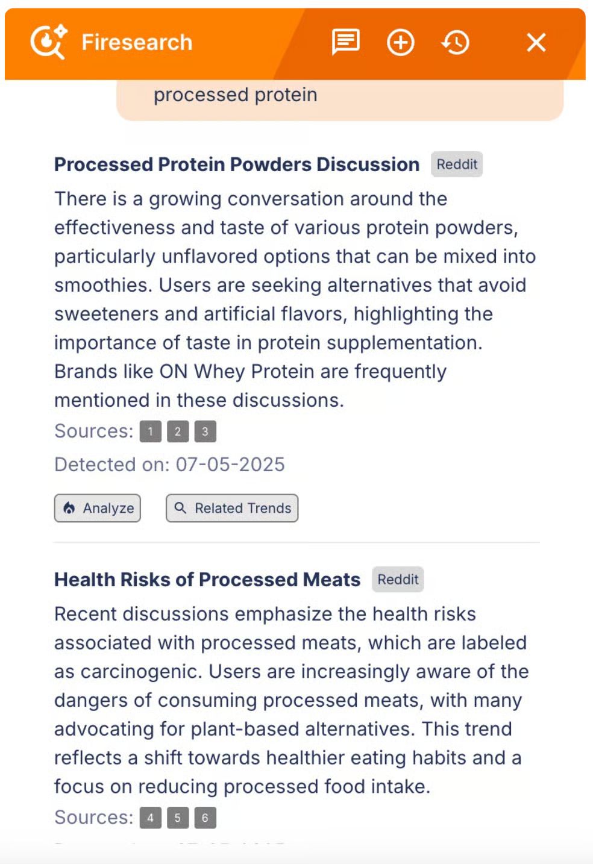Click the 'Detected on: 07-05-2025' date
593x864 pixels.
click(x=169, y=465)
